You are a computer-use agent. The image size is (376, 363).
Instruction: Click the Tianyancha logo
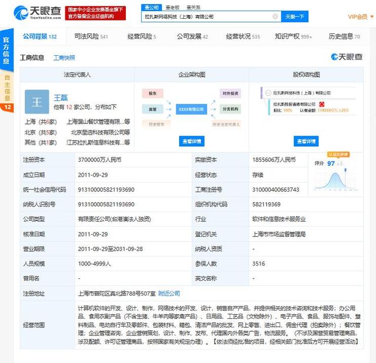pos(37,13)
